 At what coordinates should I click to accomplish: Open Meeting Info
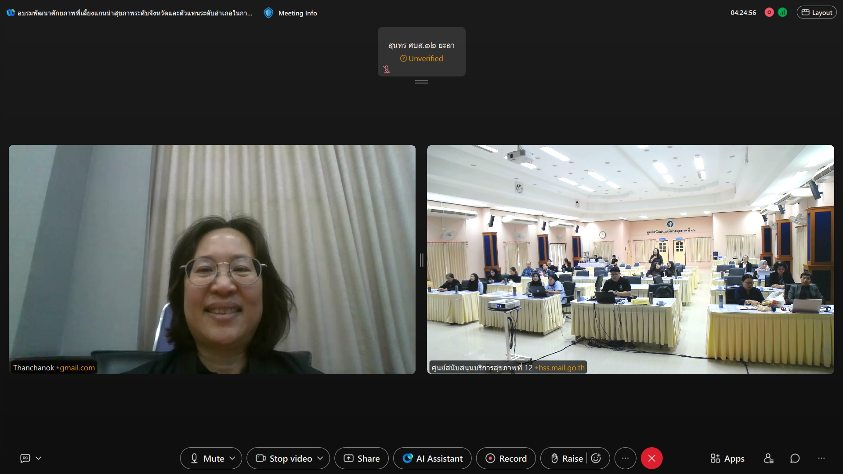pos(291,13)
